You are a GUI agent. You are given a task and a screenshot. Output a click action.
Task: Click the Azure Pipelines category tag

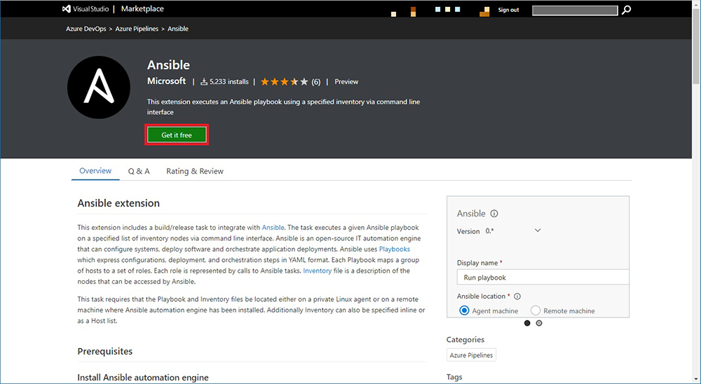[x=471, y=355]
